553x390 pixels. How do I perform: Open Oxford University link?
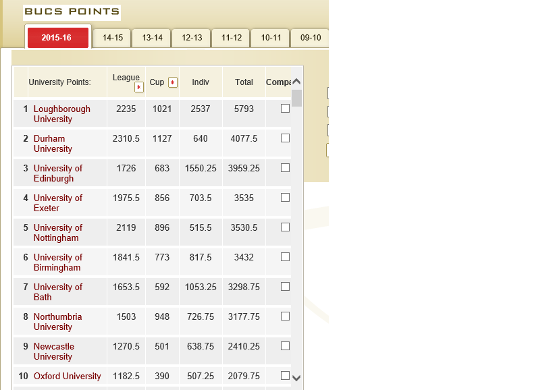pos(67,377)
